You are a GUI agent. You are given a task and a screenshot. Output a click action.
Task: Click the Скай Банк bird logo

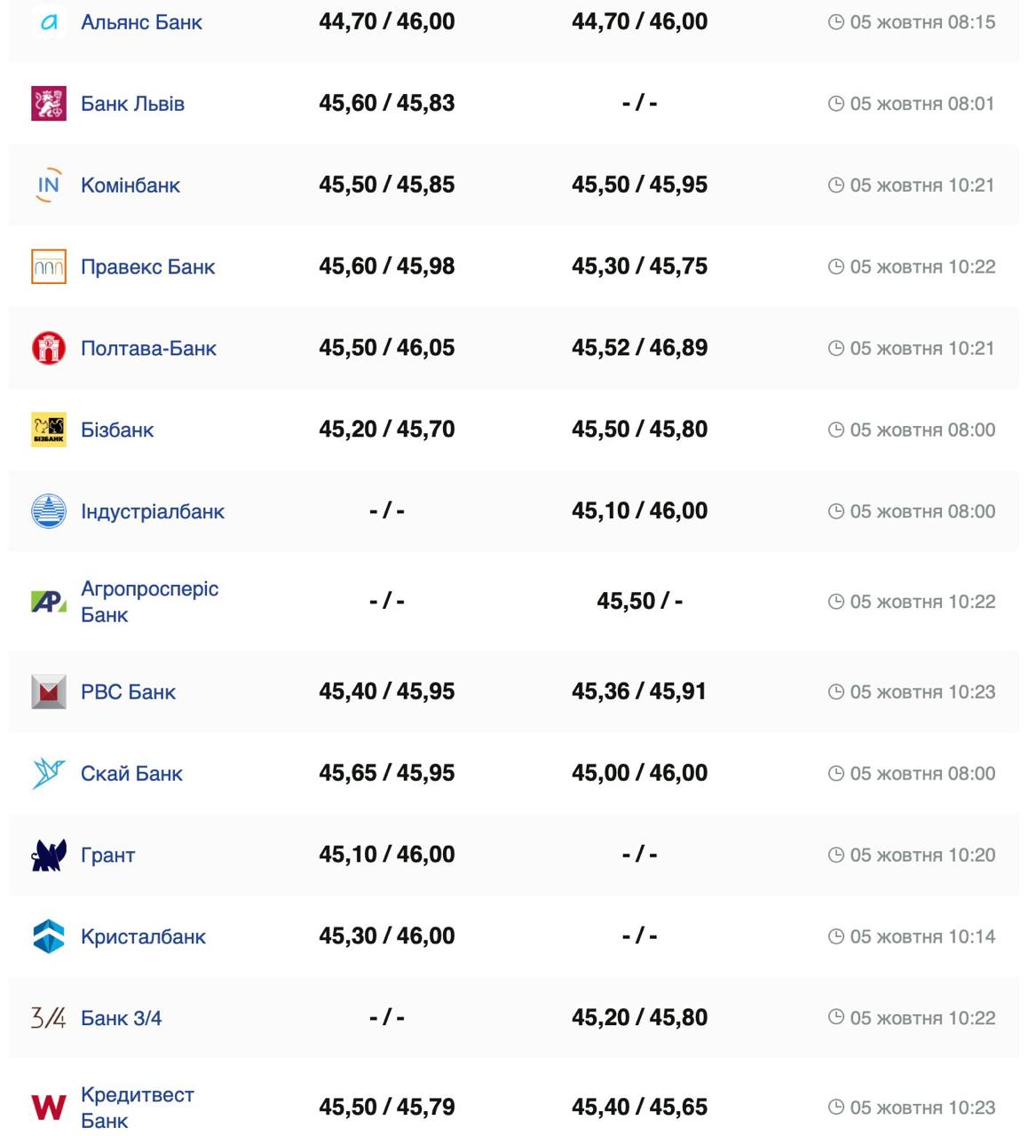[49, 773]
